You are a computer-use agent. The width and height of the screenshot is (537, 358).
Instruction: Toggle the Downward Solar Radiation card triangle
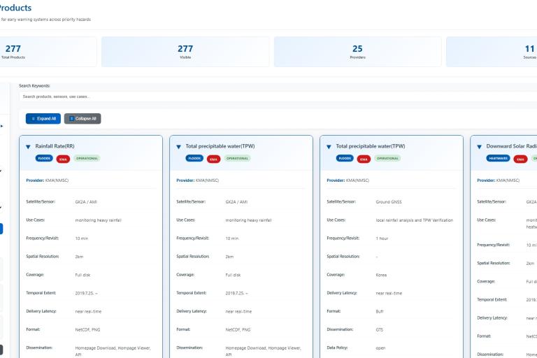point(479,147)
